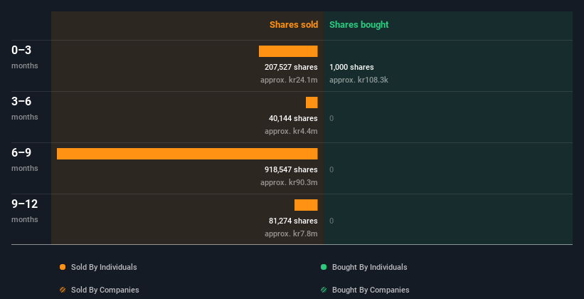Click the zero bought value in 3–6 months row

click(331, 119)
